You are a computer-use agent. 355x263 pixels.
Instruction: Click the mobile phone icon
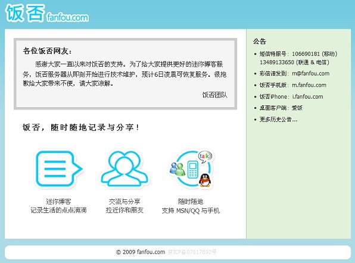tap(192, 169)
